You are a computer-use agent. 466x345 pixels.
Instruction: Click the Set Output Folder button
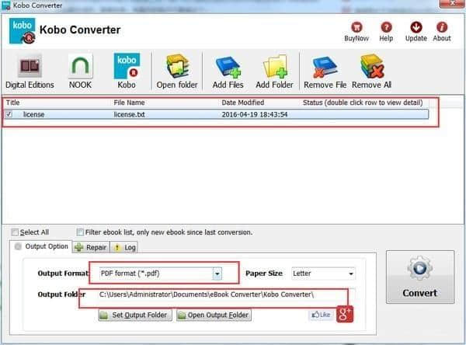click(135, 315)
